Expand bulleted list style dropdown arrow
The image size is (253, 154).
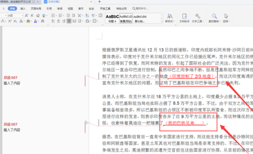[x=56, y=16]
